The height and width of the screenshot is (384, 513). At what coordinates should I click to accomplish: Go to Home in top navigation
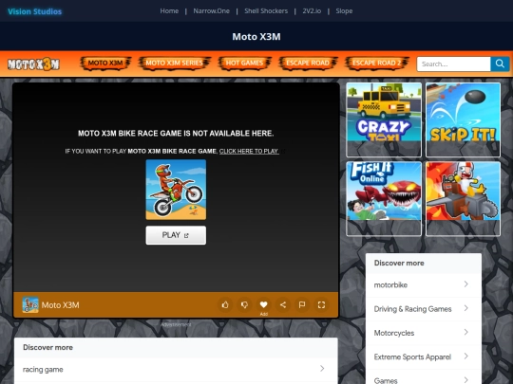pyautogui.click(x=169, y=11)
